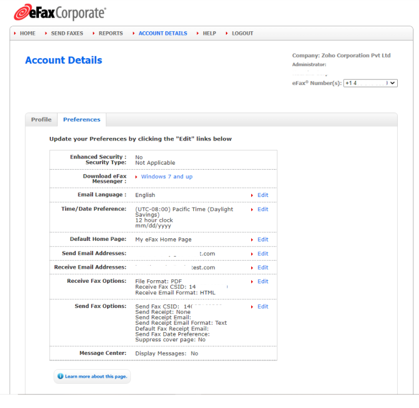Click the Account Details heading
The image size is (419, 408).
click(64, 60)
